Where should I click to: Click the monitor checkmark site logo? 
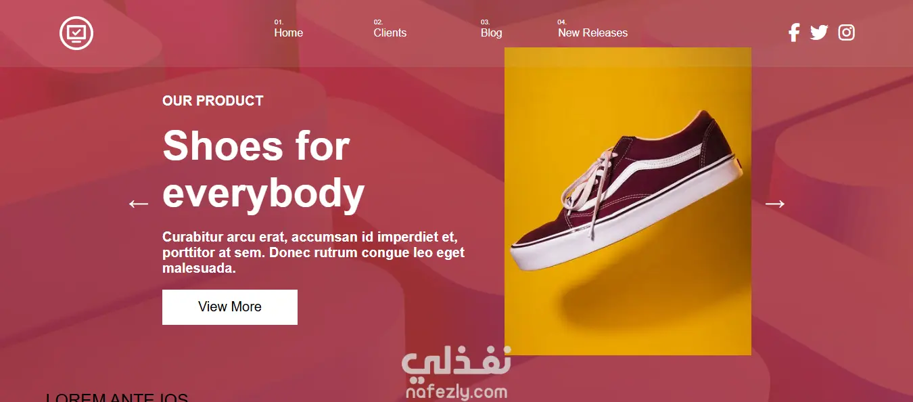pos(76,33)
